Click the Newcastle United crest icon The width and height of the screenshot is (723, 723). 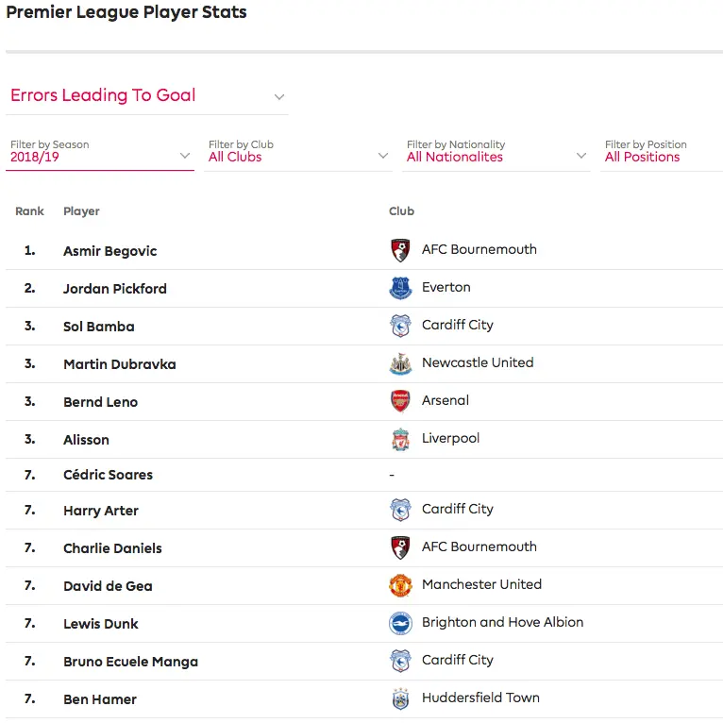tap(400, 363)
